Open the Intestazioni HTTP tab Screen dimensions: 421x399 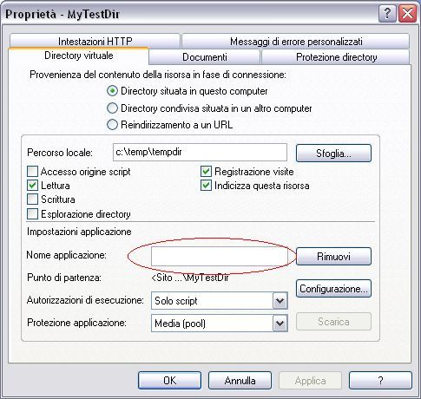(95, 41)
